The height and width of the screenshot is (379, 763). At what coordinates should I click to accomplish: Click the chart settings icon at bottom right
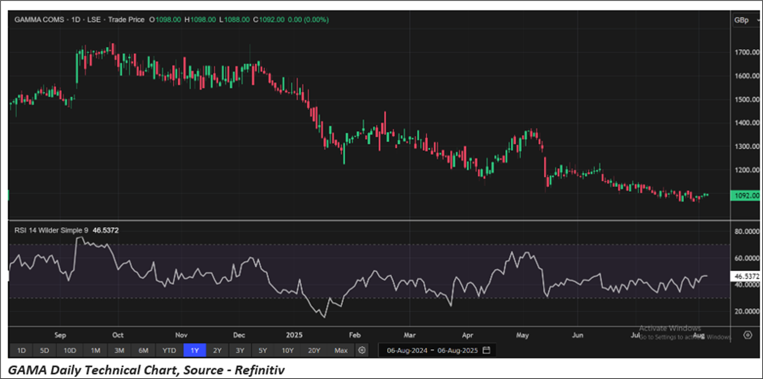[x=748, y=336]
